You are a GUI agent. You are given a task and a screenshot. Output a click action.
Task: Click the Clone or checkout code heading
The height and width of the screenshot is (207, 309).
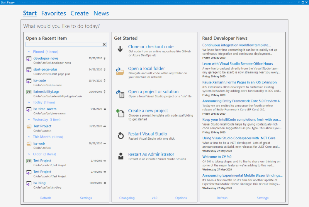(x=151, y=47)
